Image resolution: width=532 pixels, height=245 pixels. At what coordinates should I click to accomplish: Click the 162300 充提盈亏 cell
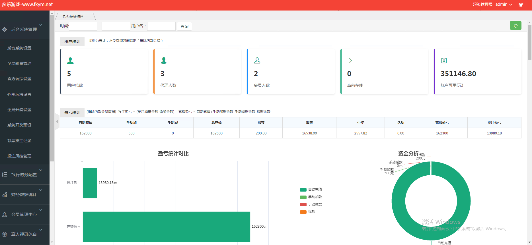click(x=442, y=133)
